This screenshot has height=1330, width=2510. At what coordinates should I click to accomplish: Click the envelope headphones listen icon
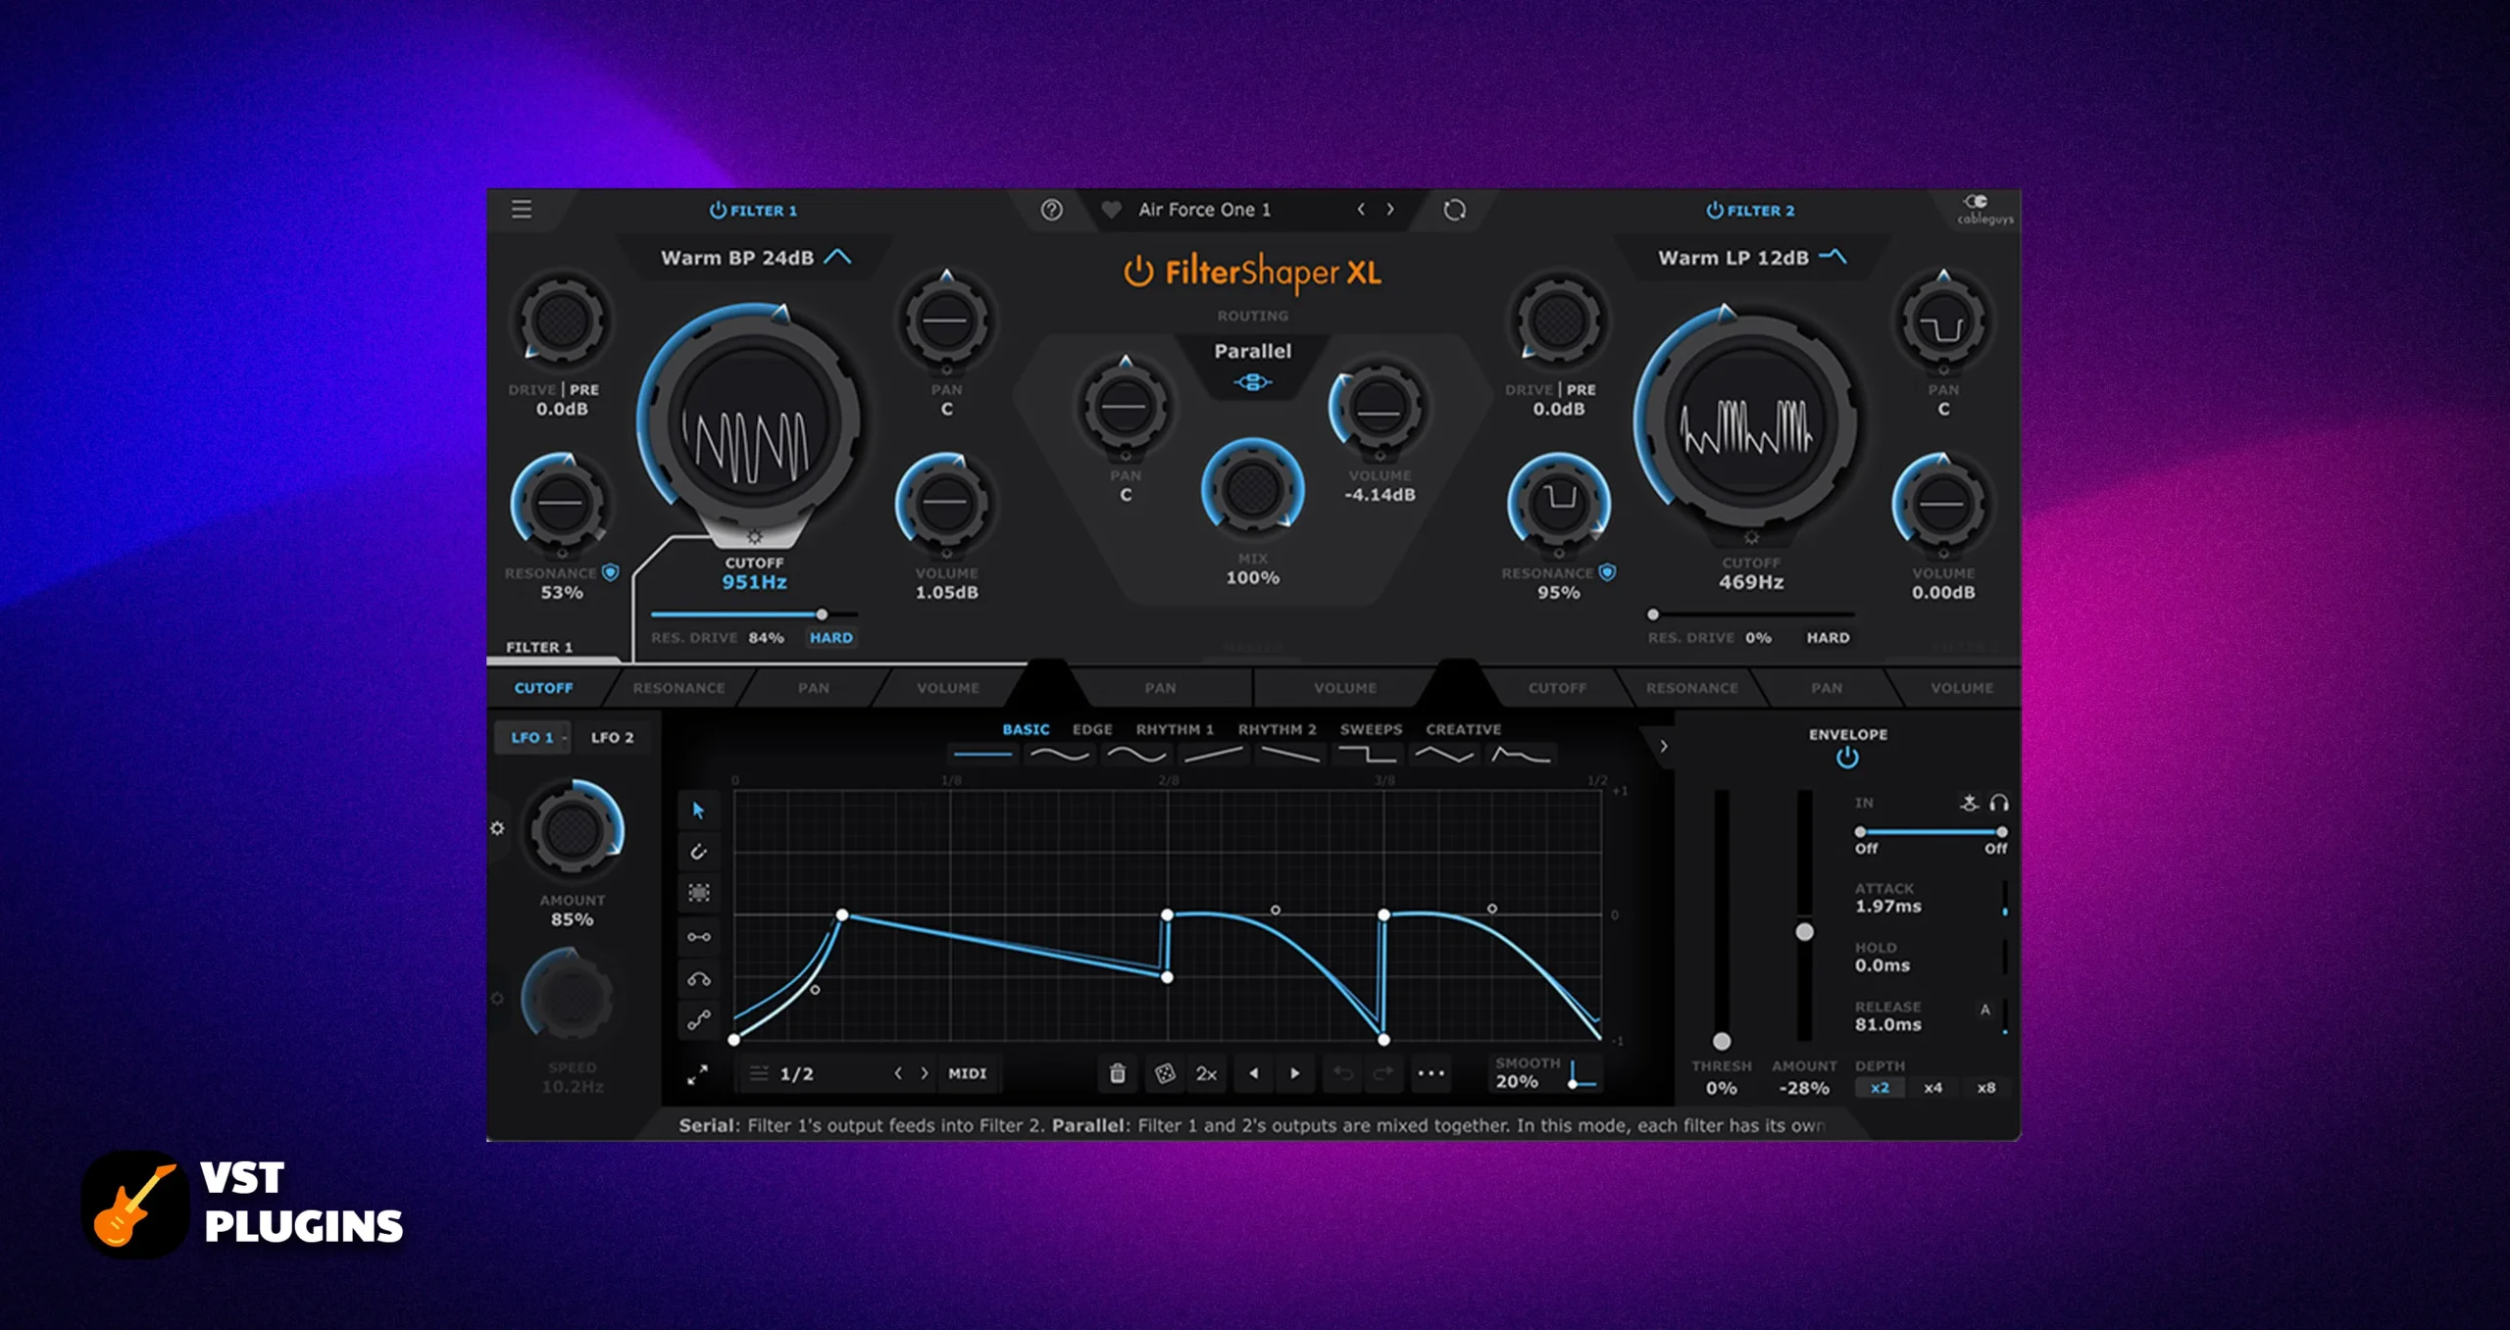(x=1999, y=803)
